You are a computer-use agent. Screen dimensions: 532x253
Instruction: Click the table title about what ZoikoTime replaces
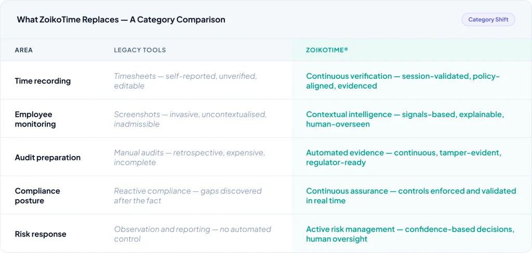[x=121, y=20]
